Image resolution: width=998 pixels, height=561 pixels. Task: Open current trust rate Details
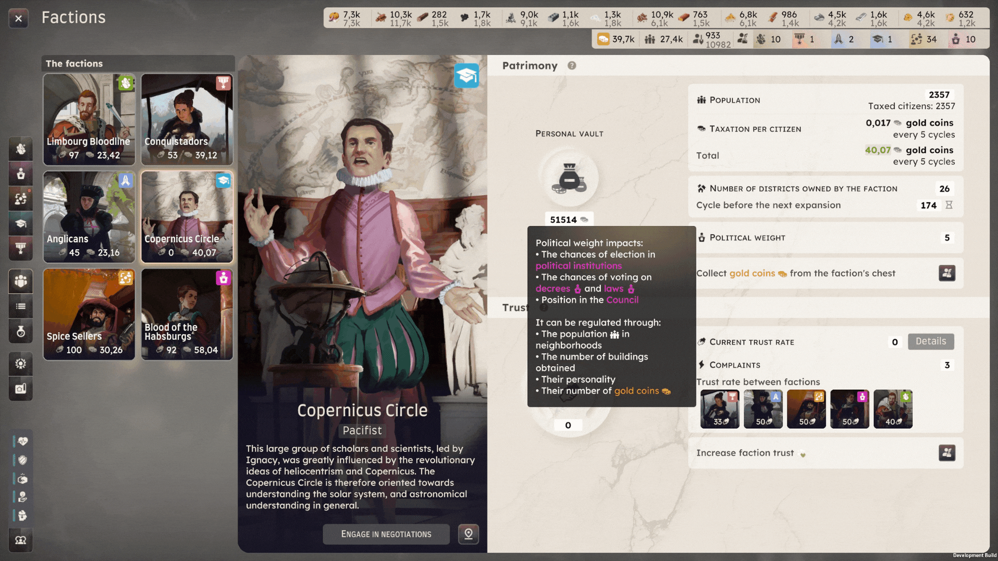pos(930,341)
